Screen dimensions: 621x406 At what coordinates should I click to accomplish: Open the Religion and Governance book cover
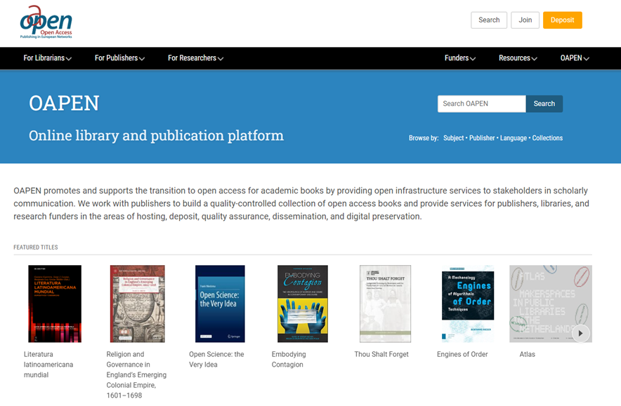tap(138, 304)
